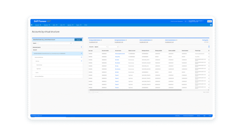Select Commercial Real Estate tree node
The image size is (243, 136).
[x=39, y=76]
